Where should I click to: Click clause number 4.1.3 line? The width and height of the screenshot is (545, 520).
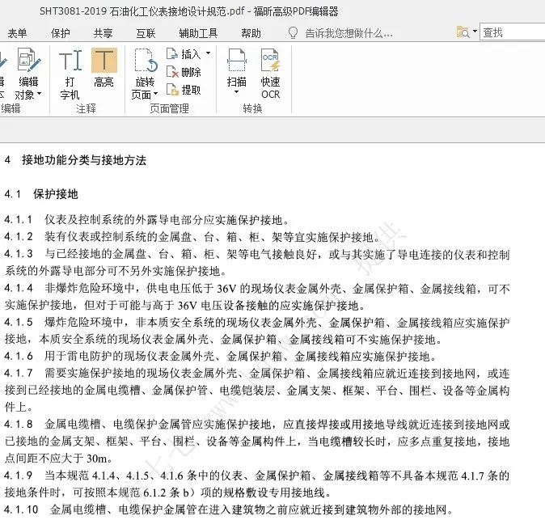[257, 255]
